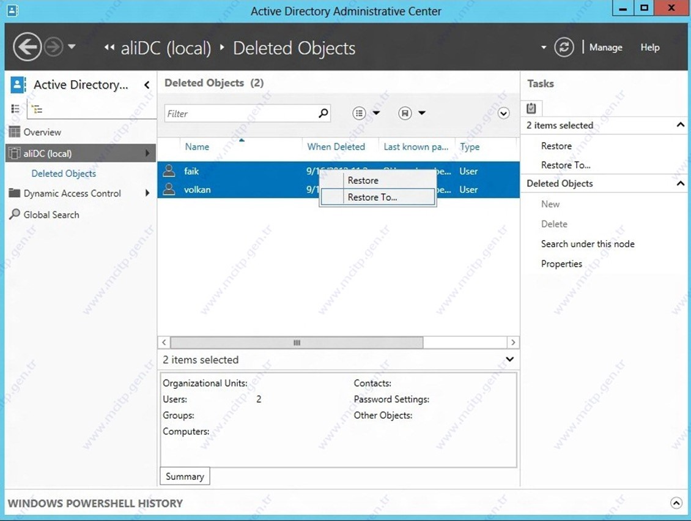Open the Help menu

click(650, 47)
